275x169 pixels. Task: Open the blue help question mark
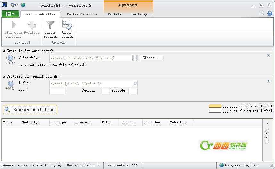pos(270,13)
